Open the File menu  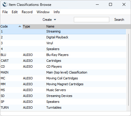point(5,12)
